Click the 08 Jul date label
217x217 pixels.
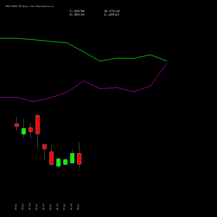click(x=71, y=207)
